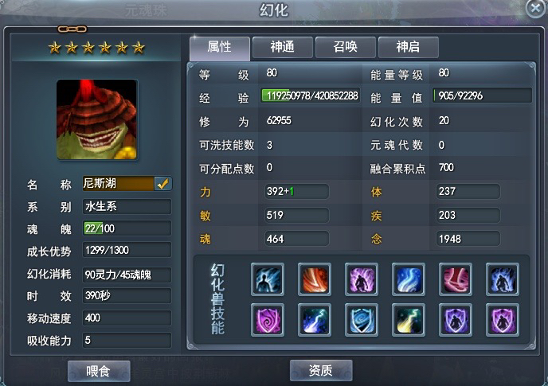
Task: Select the blue water wave skill icon
Action: click(x=409, y=279)
